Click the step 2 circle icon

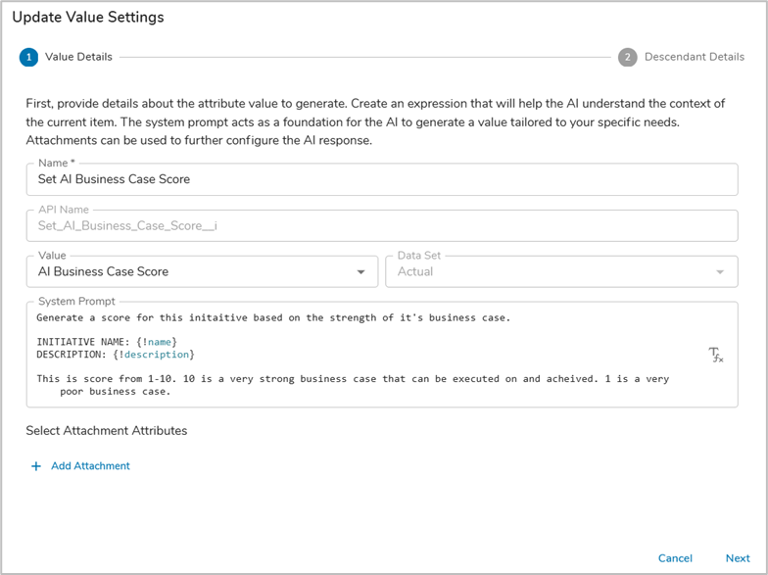[627, 57]
